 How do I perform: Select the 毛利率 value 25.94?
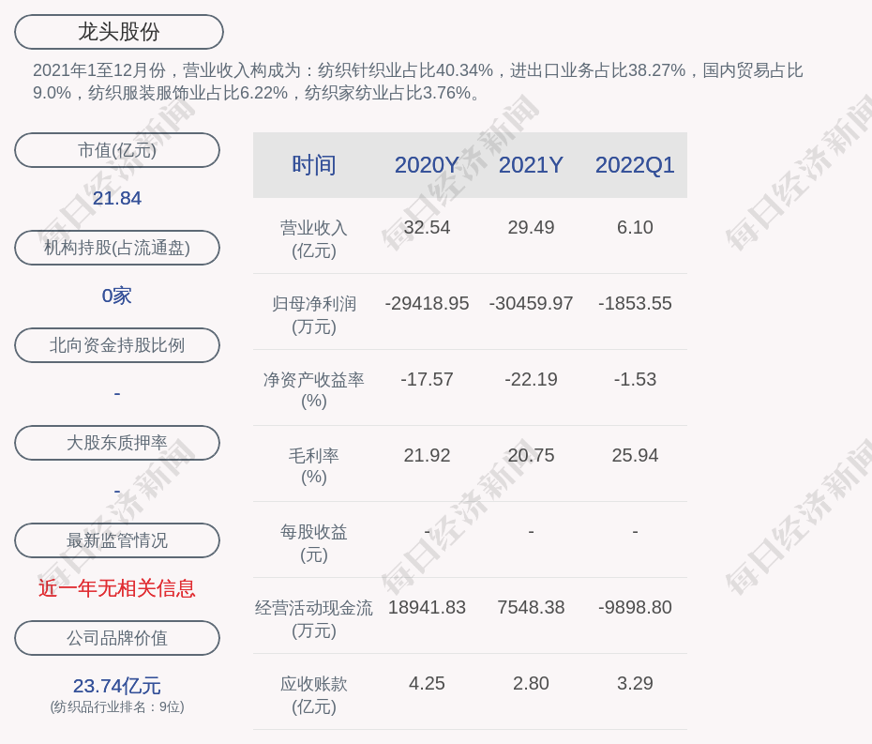tap(635, 455)
